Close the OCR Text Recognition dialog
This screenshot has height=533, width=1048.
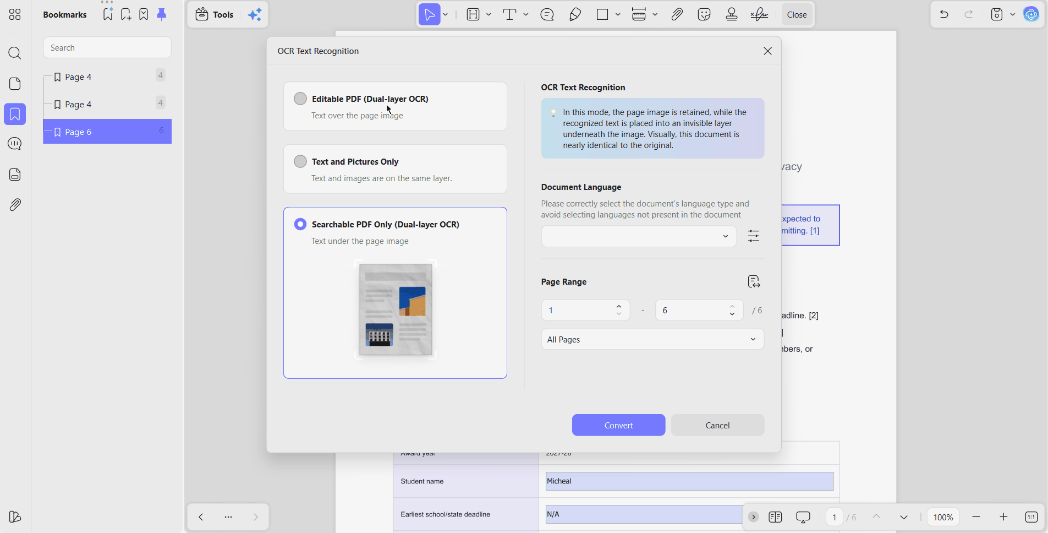(x=767, y=51)
